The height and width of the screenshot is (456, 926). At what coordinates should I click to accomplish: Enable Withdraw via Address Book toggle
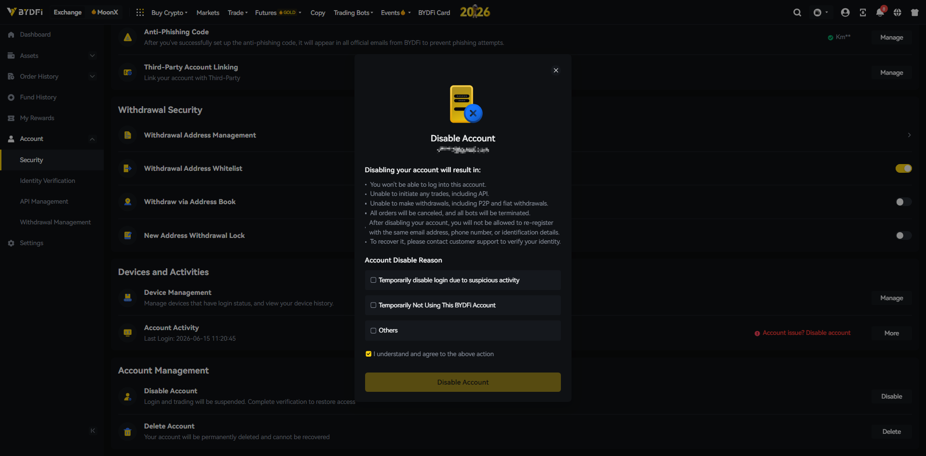tap(904, 202)
